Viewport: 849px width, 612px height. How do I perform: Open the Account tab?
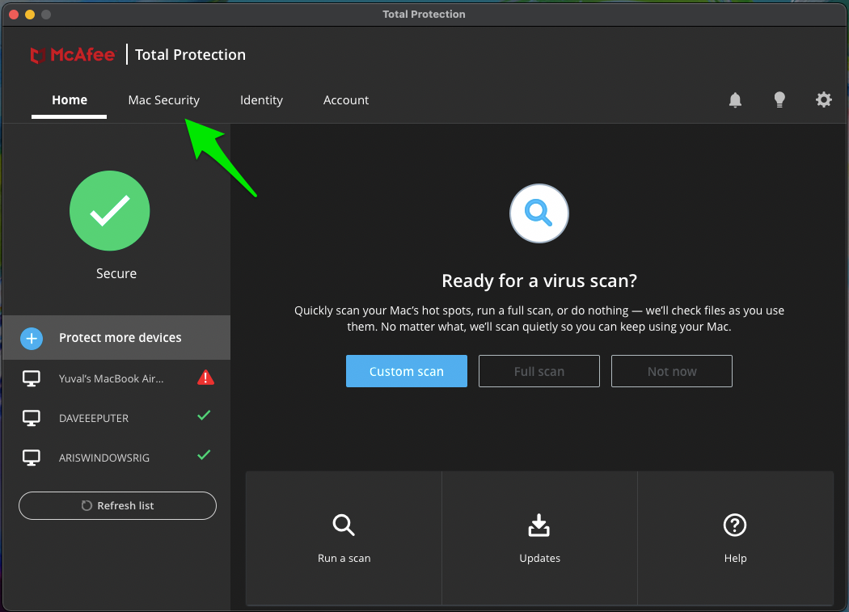[346, 100]
